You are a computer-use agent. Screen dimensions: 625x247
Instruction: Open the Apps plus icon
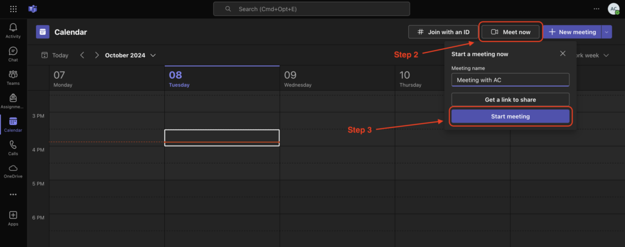coord(13,215)
